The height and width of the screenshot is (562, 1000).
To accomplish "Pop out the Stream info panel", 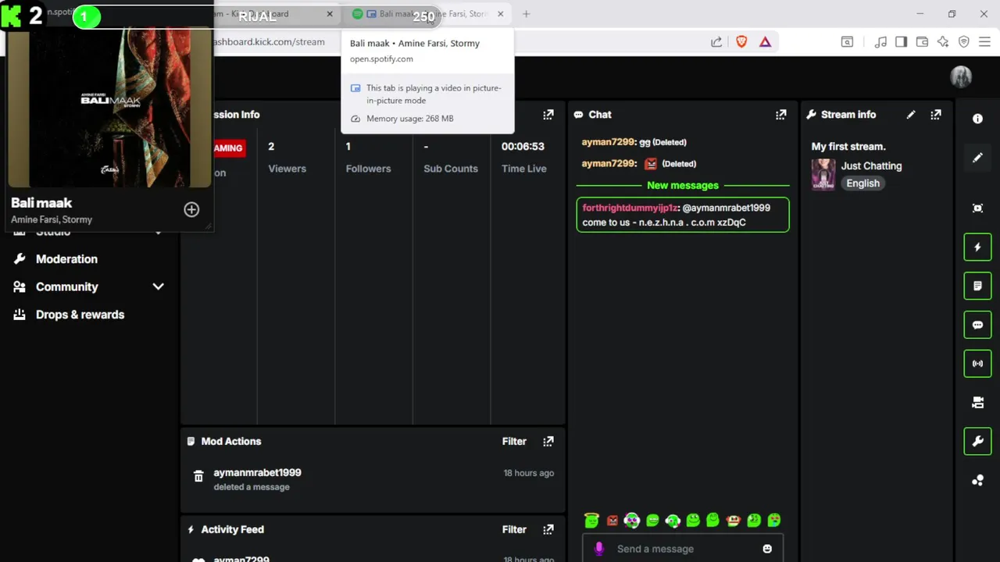I will tap(936, 115).
